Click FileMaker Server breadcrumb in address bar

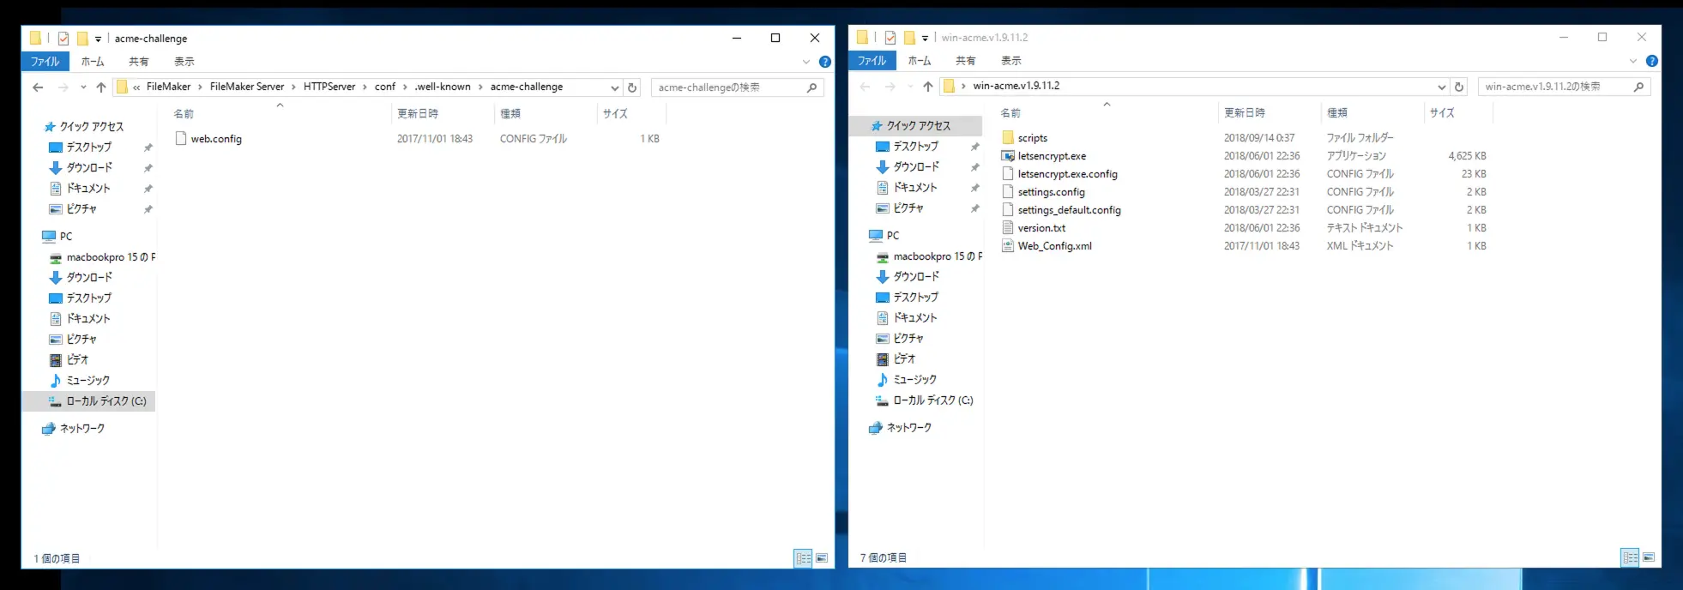tap(247, 87)
